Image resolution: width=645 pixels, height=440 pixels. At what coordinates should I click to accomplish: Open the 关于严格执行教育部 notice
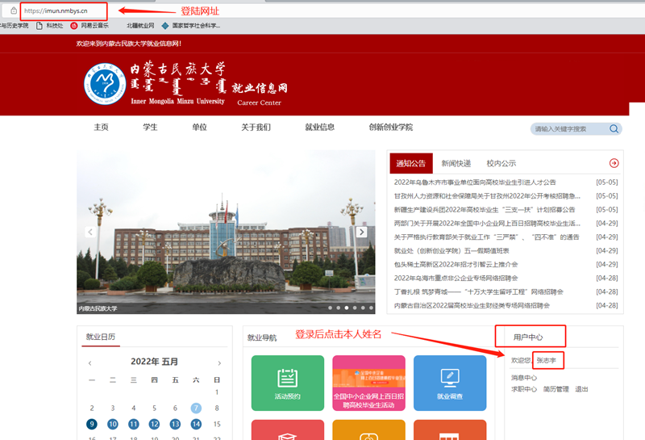486,237
